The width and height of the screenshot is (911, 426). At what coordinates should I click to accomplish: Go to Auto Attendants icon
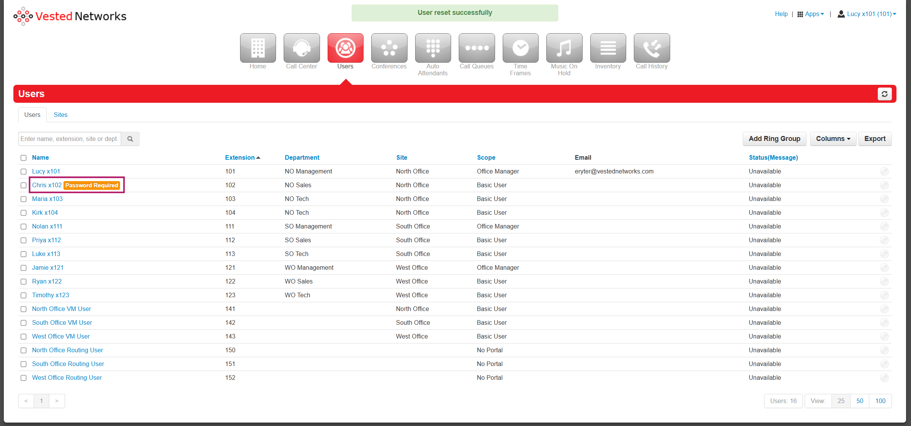433,48
